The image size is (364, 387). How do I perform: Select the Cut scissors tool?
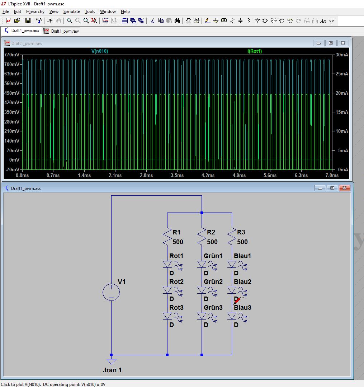152,21
